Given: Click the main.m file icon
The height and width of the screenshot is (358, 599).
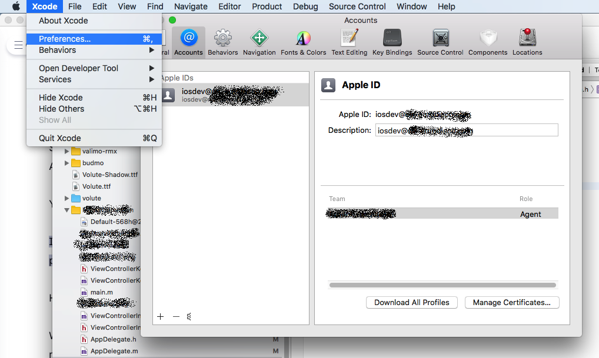Looking at the screenshot, I should (84, 292).
